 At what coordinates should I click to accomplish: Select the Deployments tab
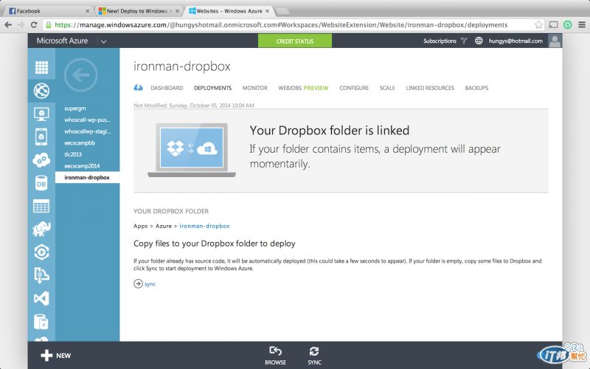point(212,88)
